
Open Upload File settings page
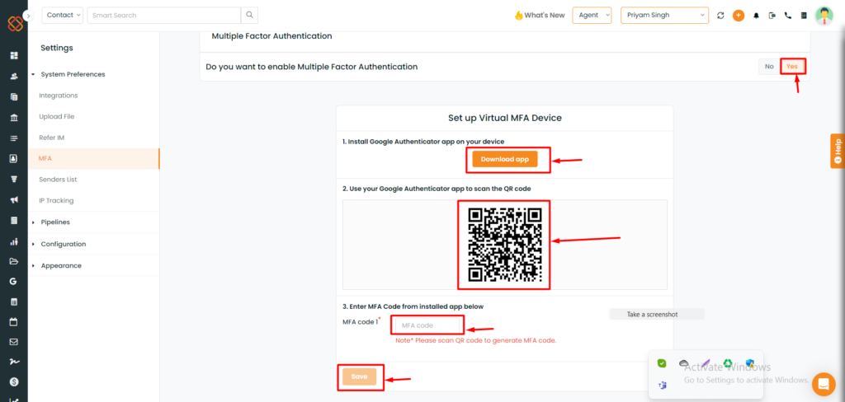[57, 116]
